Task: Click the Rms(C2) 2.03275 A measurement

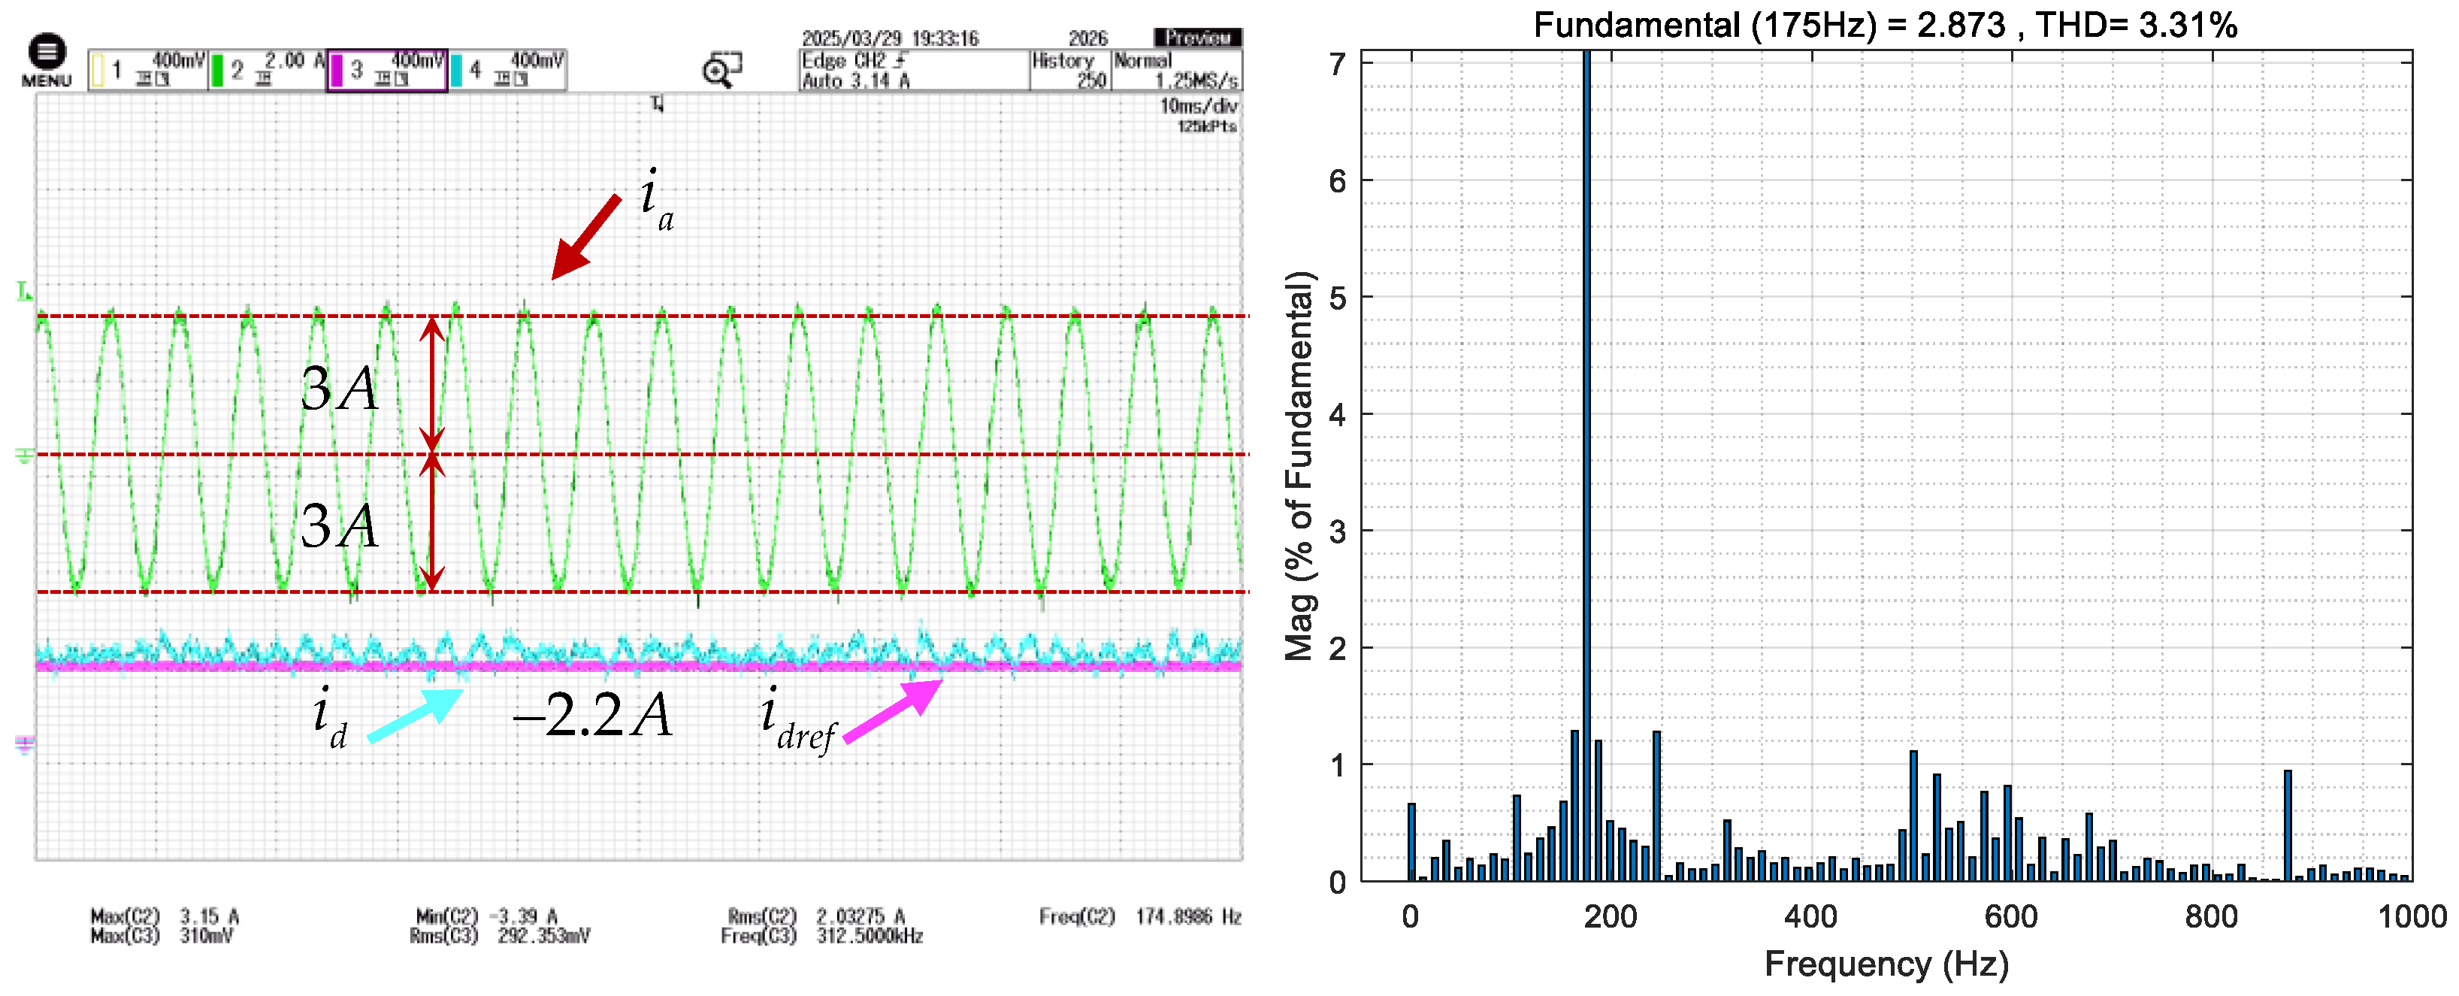Action: tap(816, 916)
